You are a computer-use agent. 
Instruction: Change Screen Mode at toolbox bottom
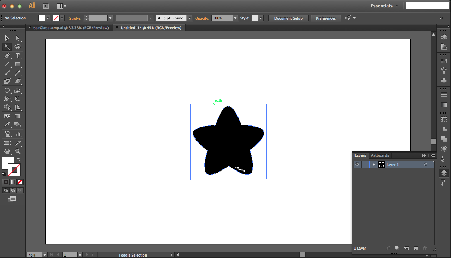pyautogui.click(x=12, y=199)
